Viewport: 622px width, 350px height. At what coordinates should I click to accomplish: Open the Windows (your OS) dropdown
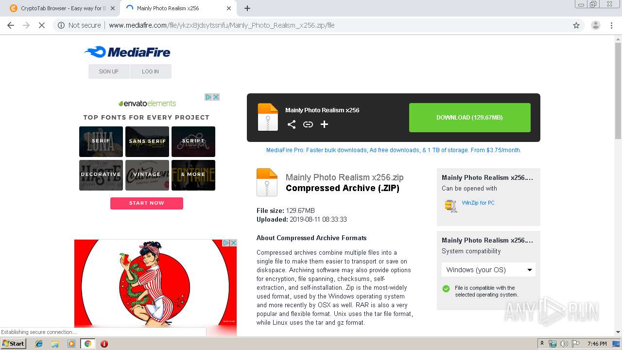488,270
